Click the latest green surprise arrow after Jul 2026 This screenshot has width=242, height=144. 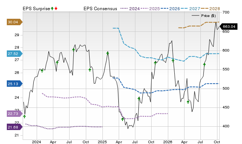pos(205,64)
